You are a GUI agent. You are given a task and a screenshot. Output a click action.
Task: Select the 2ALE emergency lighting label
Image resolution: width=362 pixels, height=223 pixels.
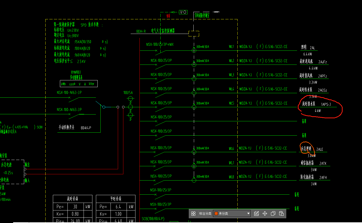tap(320, 149)
